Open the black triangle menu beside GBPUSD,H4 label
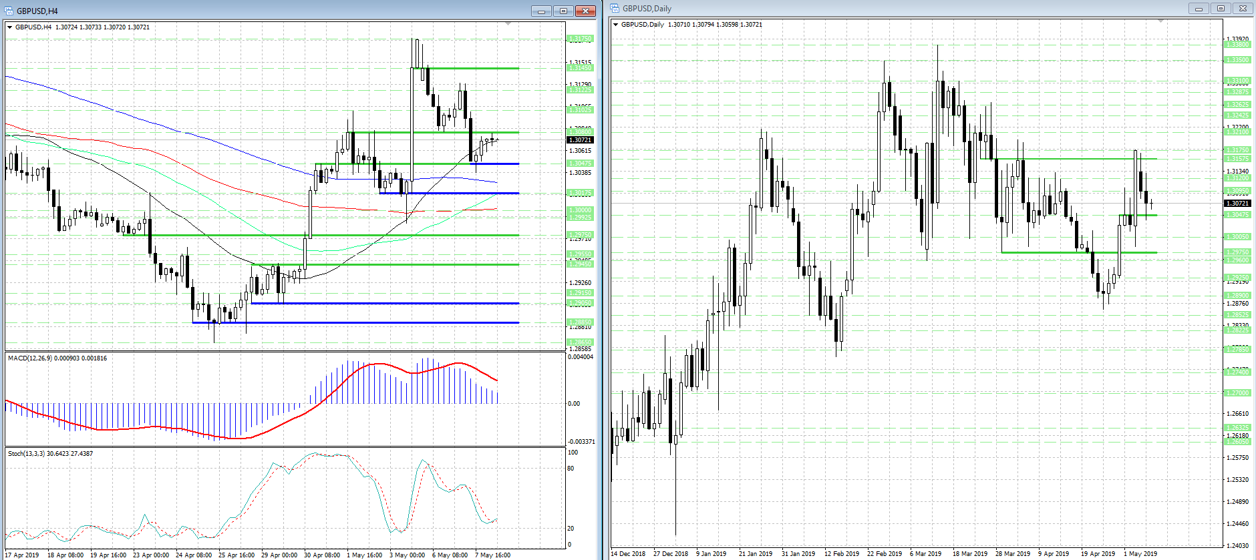The width and height of the screenshot is (1256, 560). click(x=9, y=27)
